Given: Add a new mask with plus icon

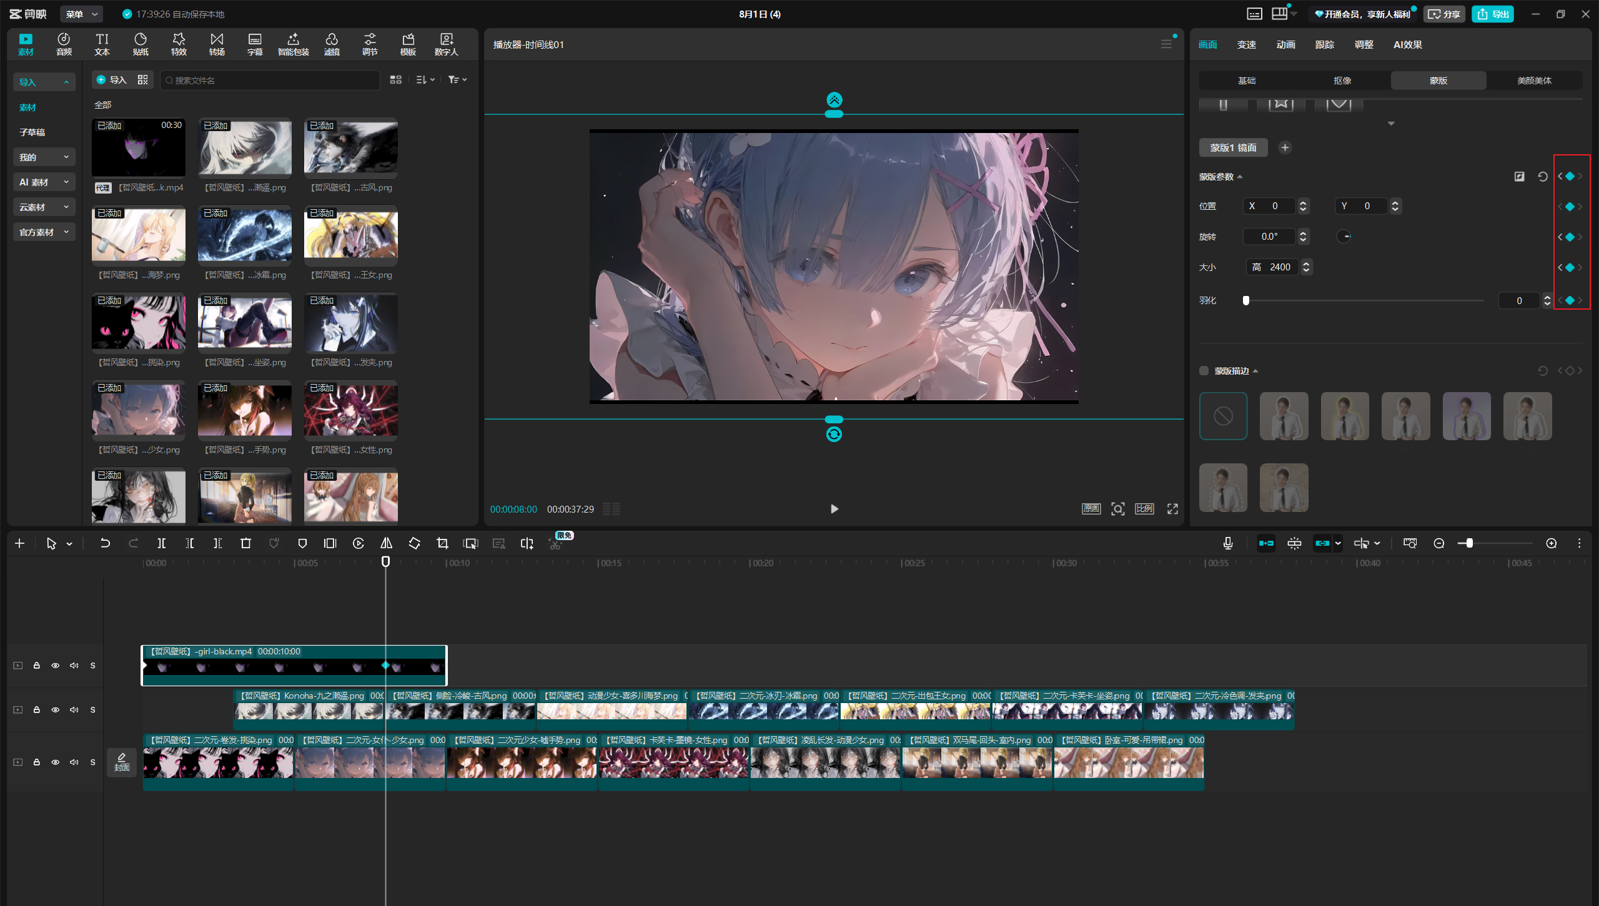Looking at the screenshot, I should tap(1285, 148).
